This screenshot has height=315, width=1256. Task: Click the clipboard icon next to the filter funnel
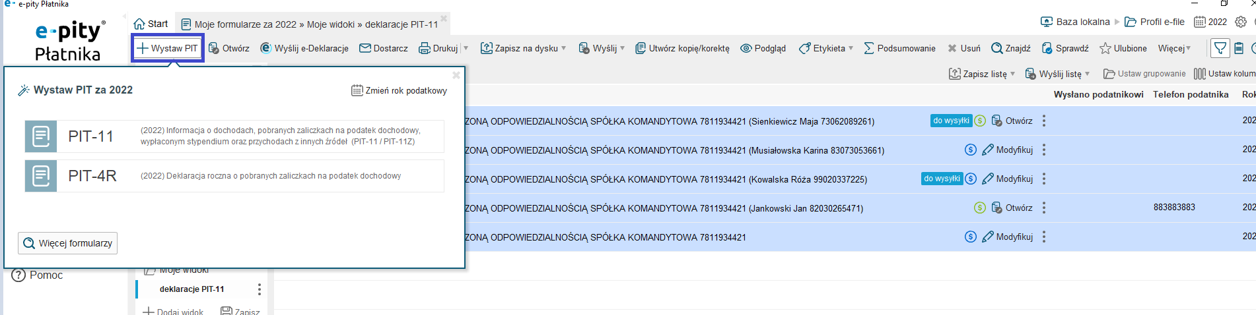[1239, 48]
